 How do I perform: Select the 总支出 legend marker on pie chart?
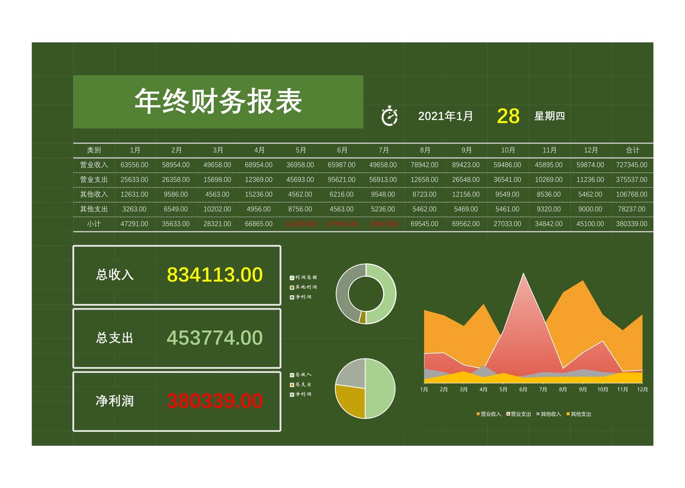coord(291,384)
